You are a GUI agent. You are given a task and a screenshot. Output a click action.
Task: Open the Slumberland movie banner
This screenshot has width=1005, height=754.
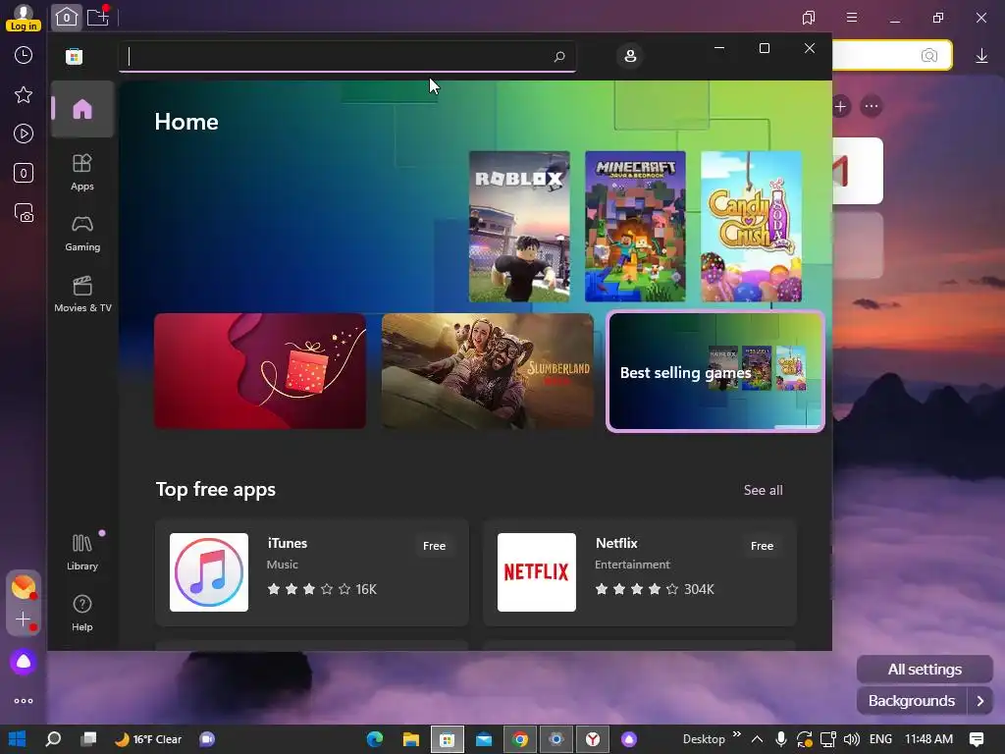487,370
